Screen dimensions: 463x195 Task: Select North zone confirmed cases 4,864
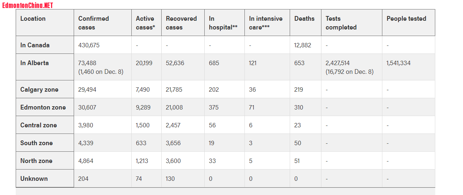pyautogui.click(x=86, y=161)
